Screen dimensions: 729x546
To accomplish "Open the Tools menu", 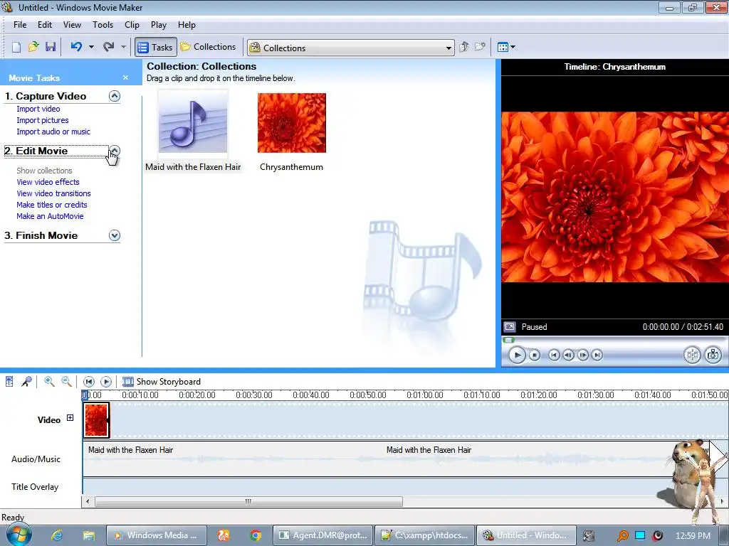I will click(103, 25).
